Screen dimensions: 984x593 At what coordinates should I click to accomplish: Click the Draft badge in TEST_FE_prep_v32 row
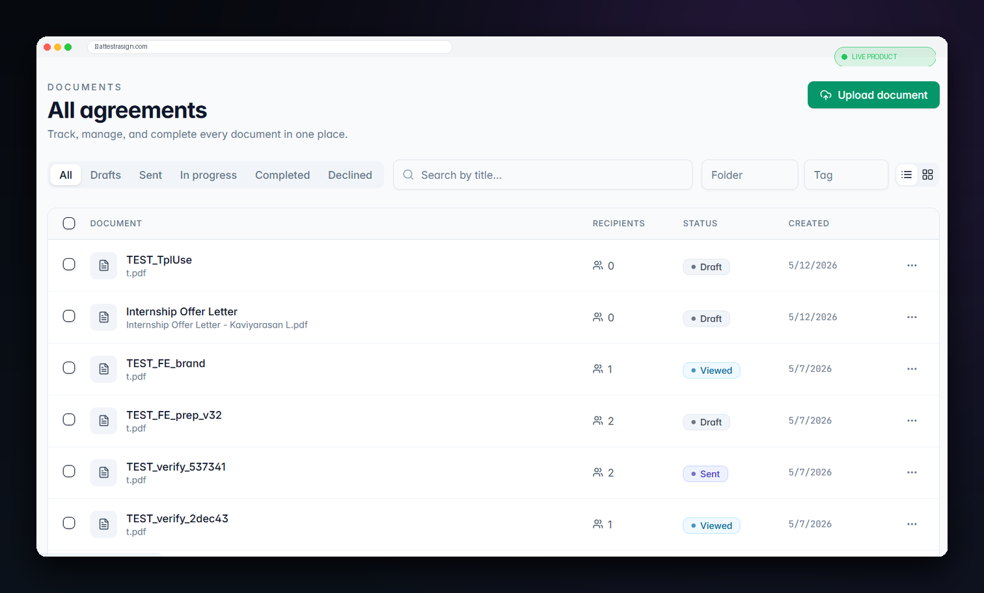coord(706,422)
